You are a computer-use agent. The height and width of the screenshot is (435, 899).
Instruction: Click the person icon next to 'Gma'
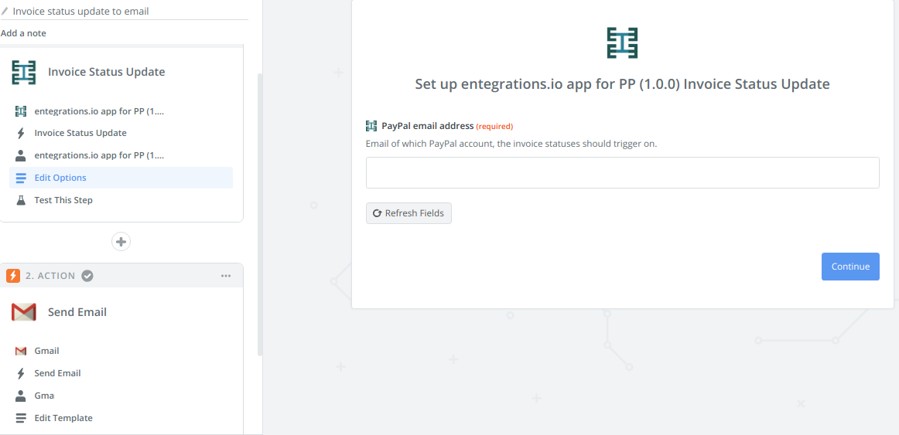pos(21,396)
